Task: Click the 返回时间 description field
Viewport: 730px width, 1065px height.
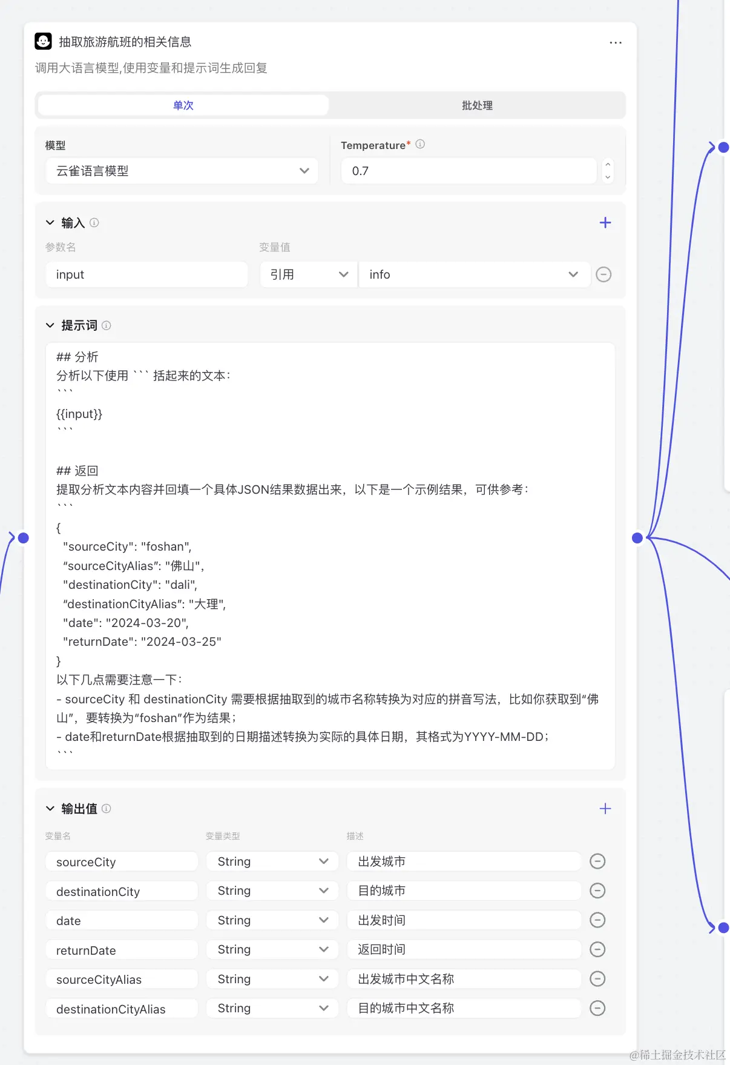Action: tap(464, 949)
